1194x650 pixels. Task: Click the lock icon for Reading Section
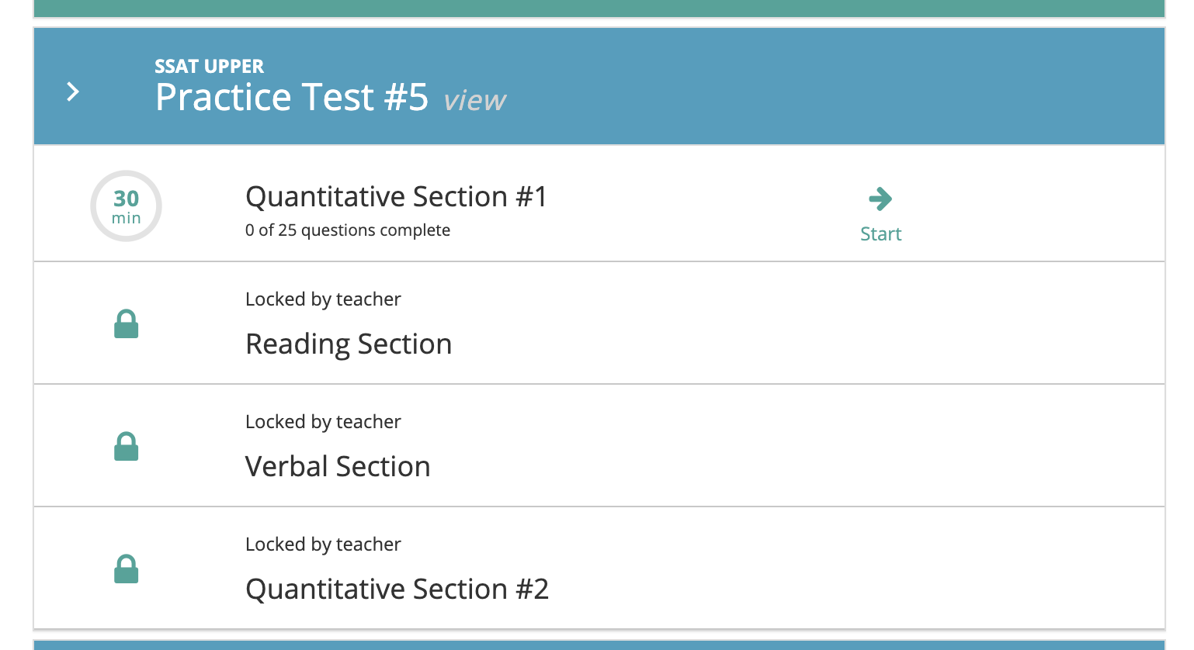pyautogui.click(x=126, y=324)
